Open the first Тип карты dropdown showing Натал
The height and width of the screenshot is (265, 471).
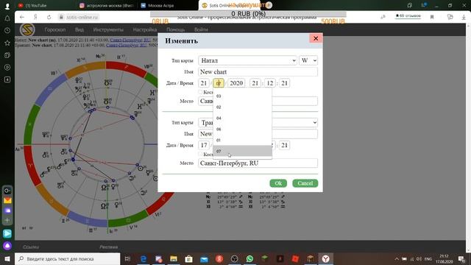[248, 60]
